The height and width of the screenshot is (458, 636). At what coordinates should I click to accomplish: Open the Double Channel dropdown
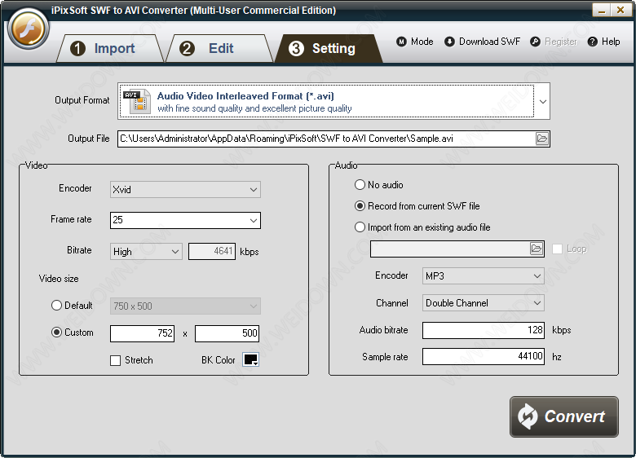(483, 303)
